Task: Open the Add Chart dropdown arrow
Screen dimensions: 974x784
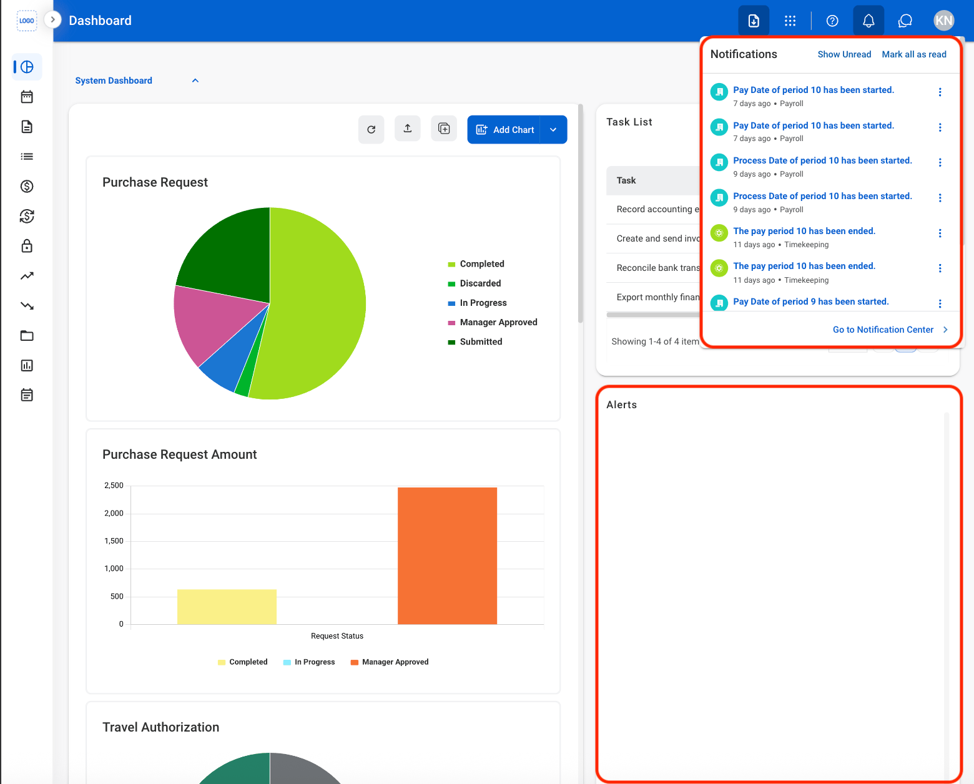Action: 553,129
